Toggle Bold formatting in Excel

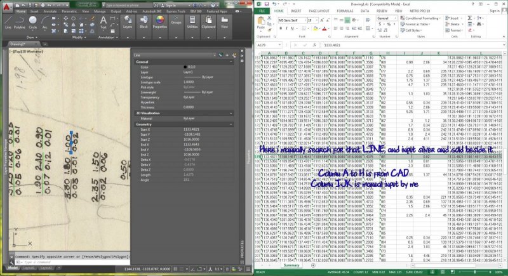(x=281, y=29)
